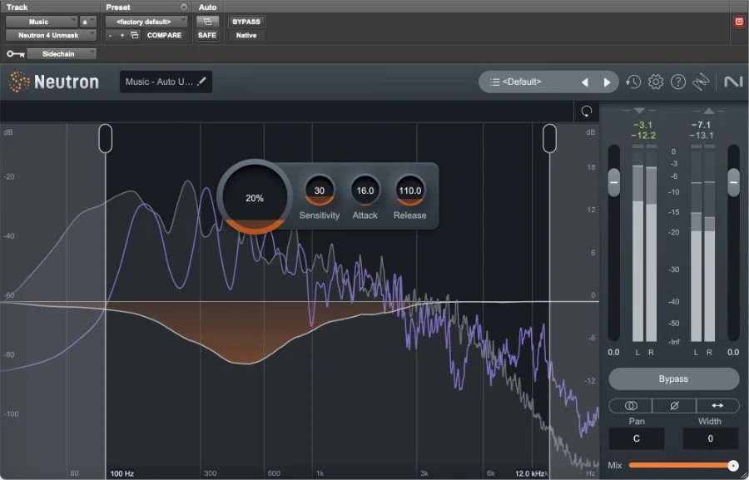Go to the previous preset arrow
The height and width of the screenshot is (480, 749).
click(585, 82)
